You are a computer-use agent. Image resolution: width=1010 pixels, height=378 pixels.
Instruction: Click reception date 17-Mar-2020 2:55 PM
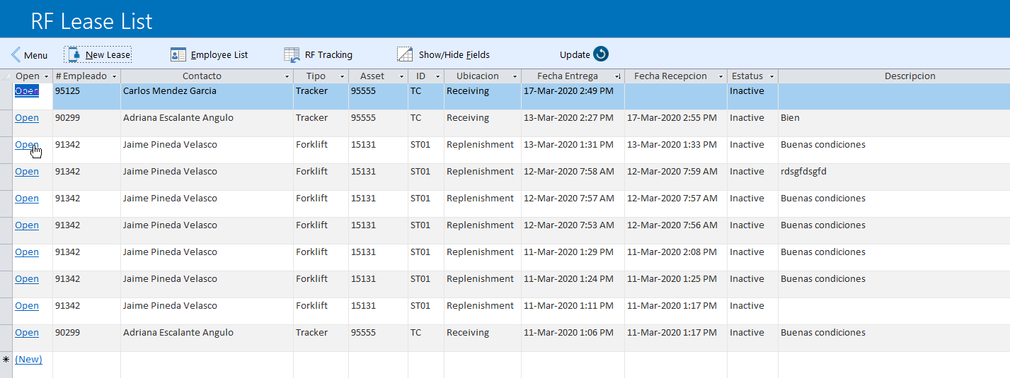coord(675,123)
